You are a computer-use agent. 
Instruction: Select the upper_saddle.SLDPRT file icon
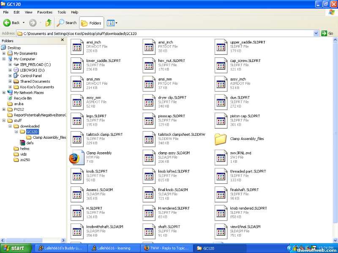(x=221, y=46)
